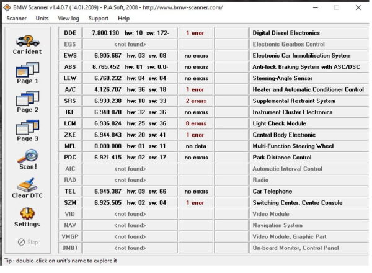Click ZKE's '1 error' status cell
The height and width of the screenshot is (273, 372).
[x=196, y=135]
